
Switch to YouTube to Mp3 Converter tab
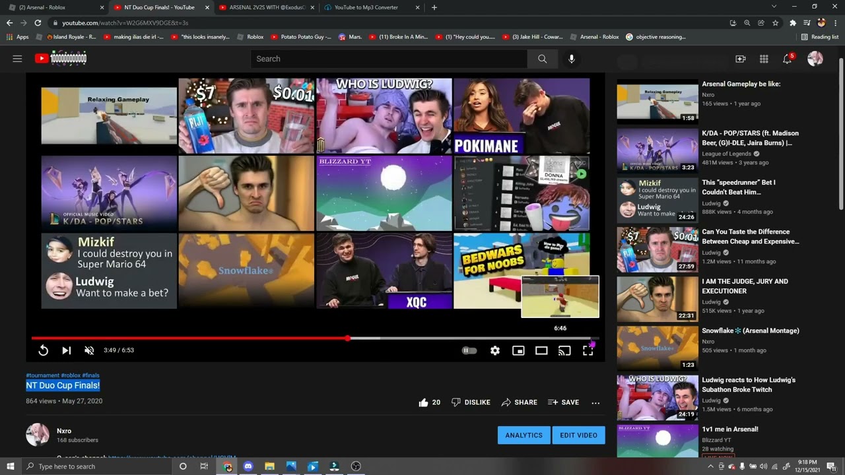(371, 7)
